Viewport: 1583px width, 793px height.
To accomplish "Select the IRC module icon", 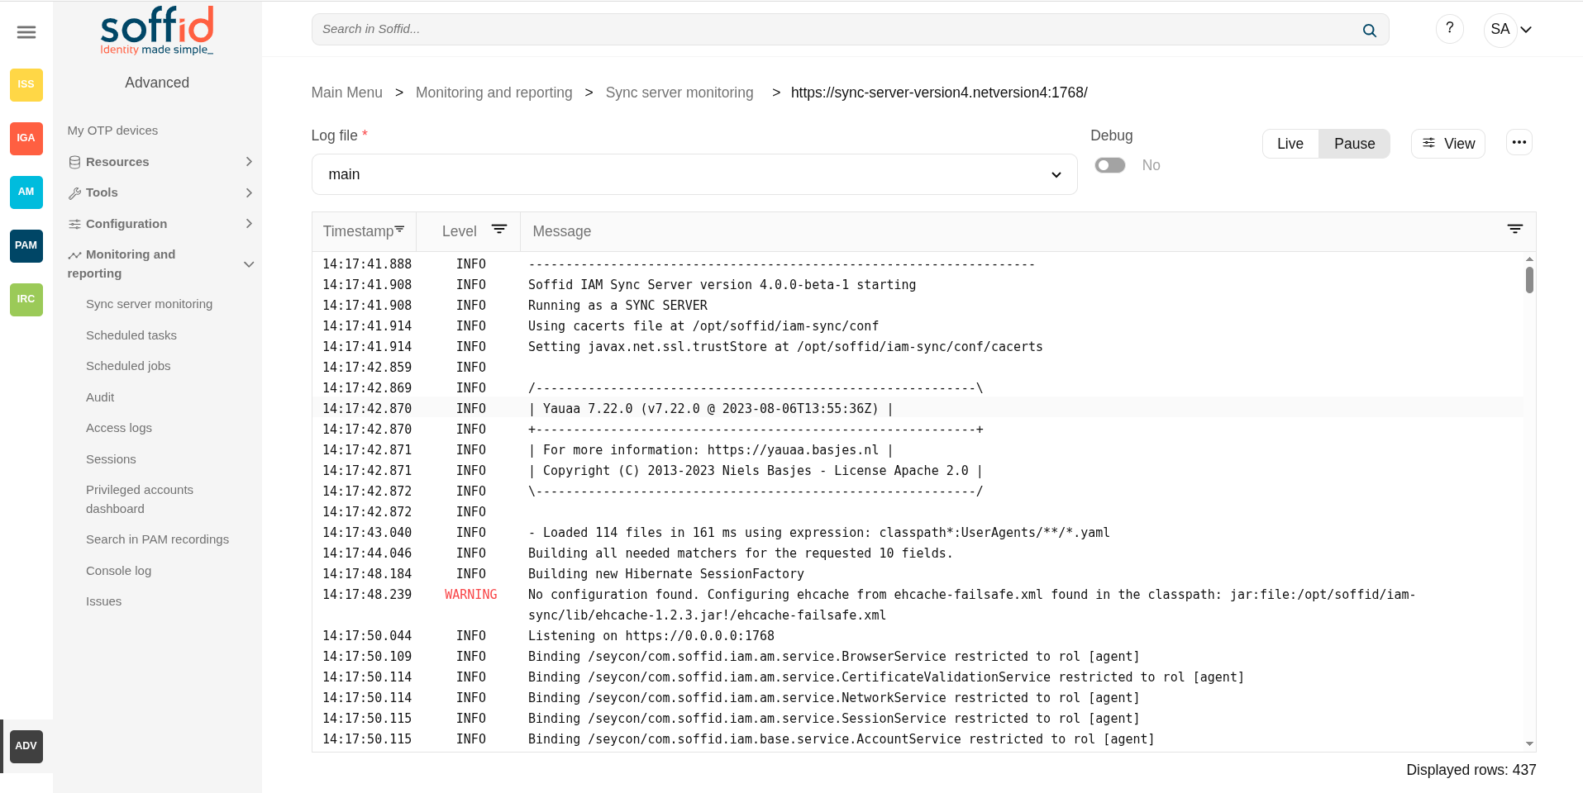I will click(x=26, y=299).
